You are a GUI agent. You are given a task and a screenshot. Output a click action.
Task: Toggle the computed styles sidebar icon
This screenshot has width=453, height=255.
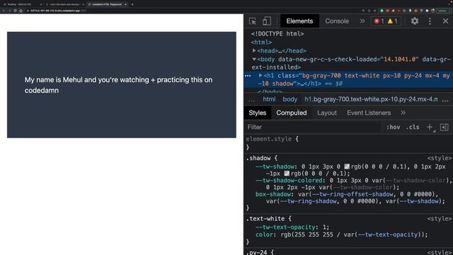point(444,127)
